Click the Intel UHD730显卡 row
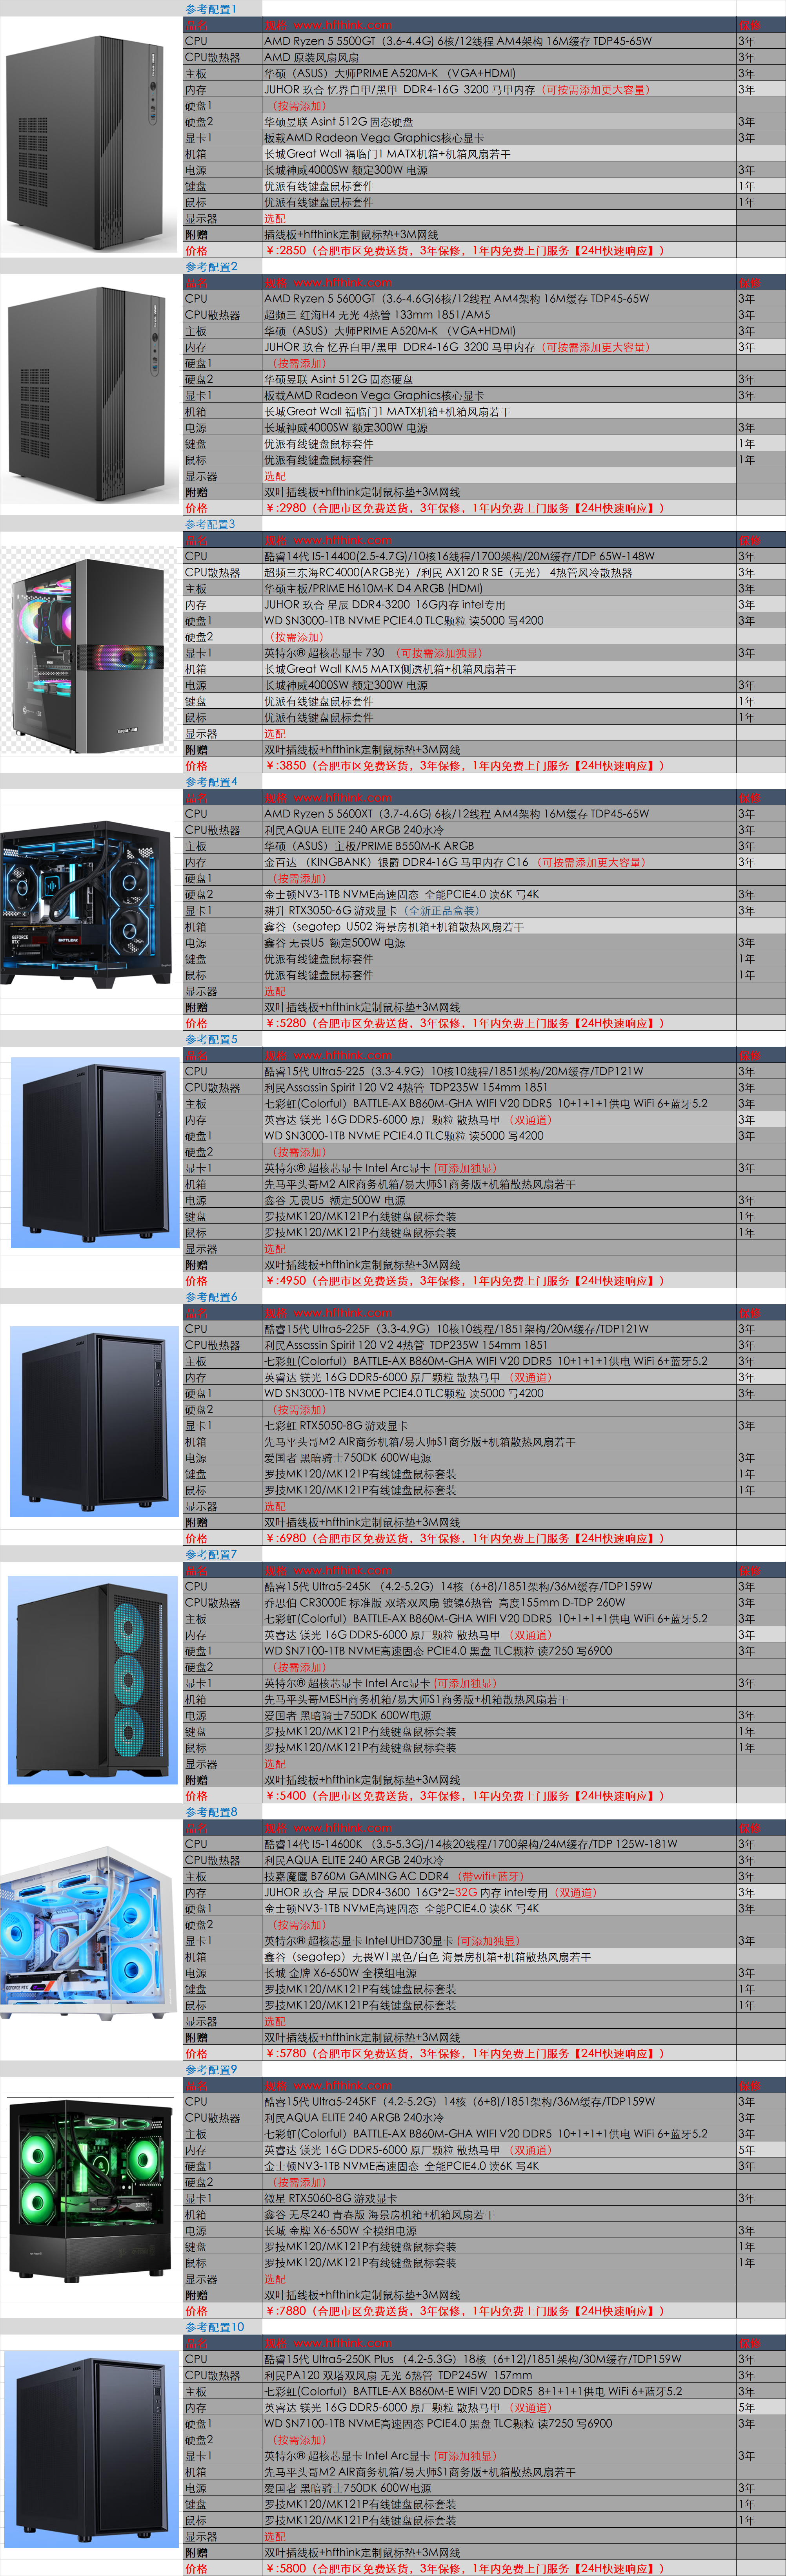Viewport: 786px width, 2576px height. 484,1941
